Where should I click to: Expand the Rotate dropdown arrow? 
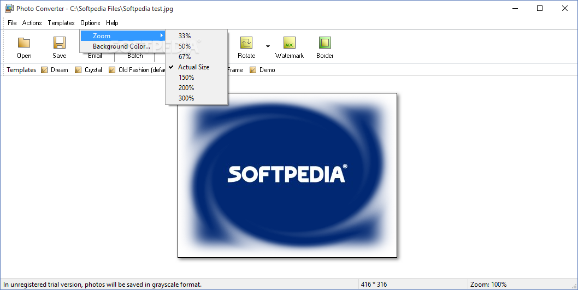click(x=268, y=46)
